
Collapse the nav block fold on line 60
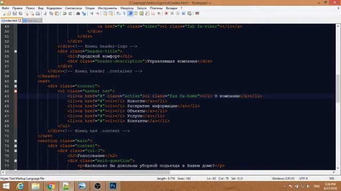click(15, 81)
